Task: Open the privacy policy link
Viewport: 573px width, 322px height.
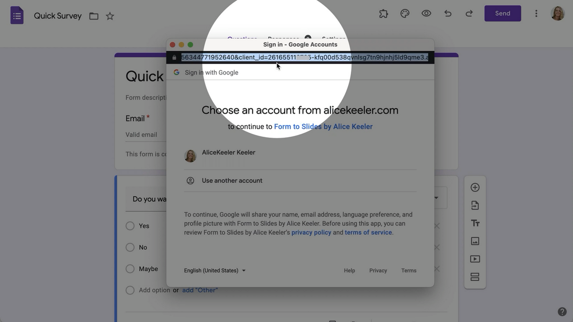Action: [x=311, y=232]
